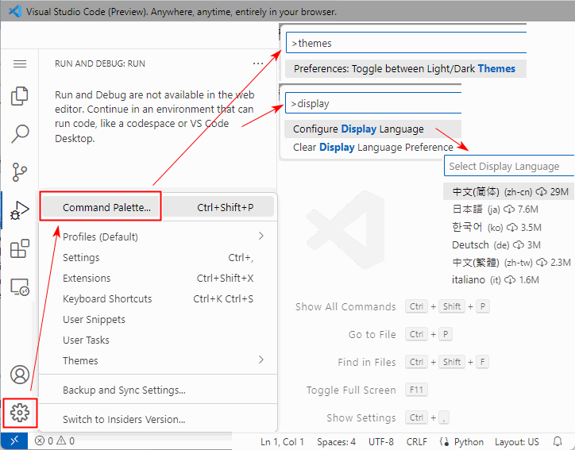Click Backup and Sync Settings
Screen dimensions: 575x450
[124, 390]
